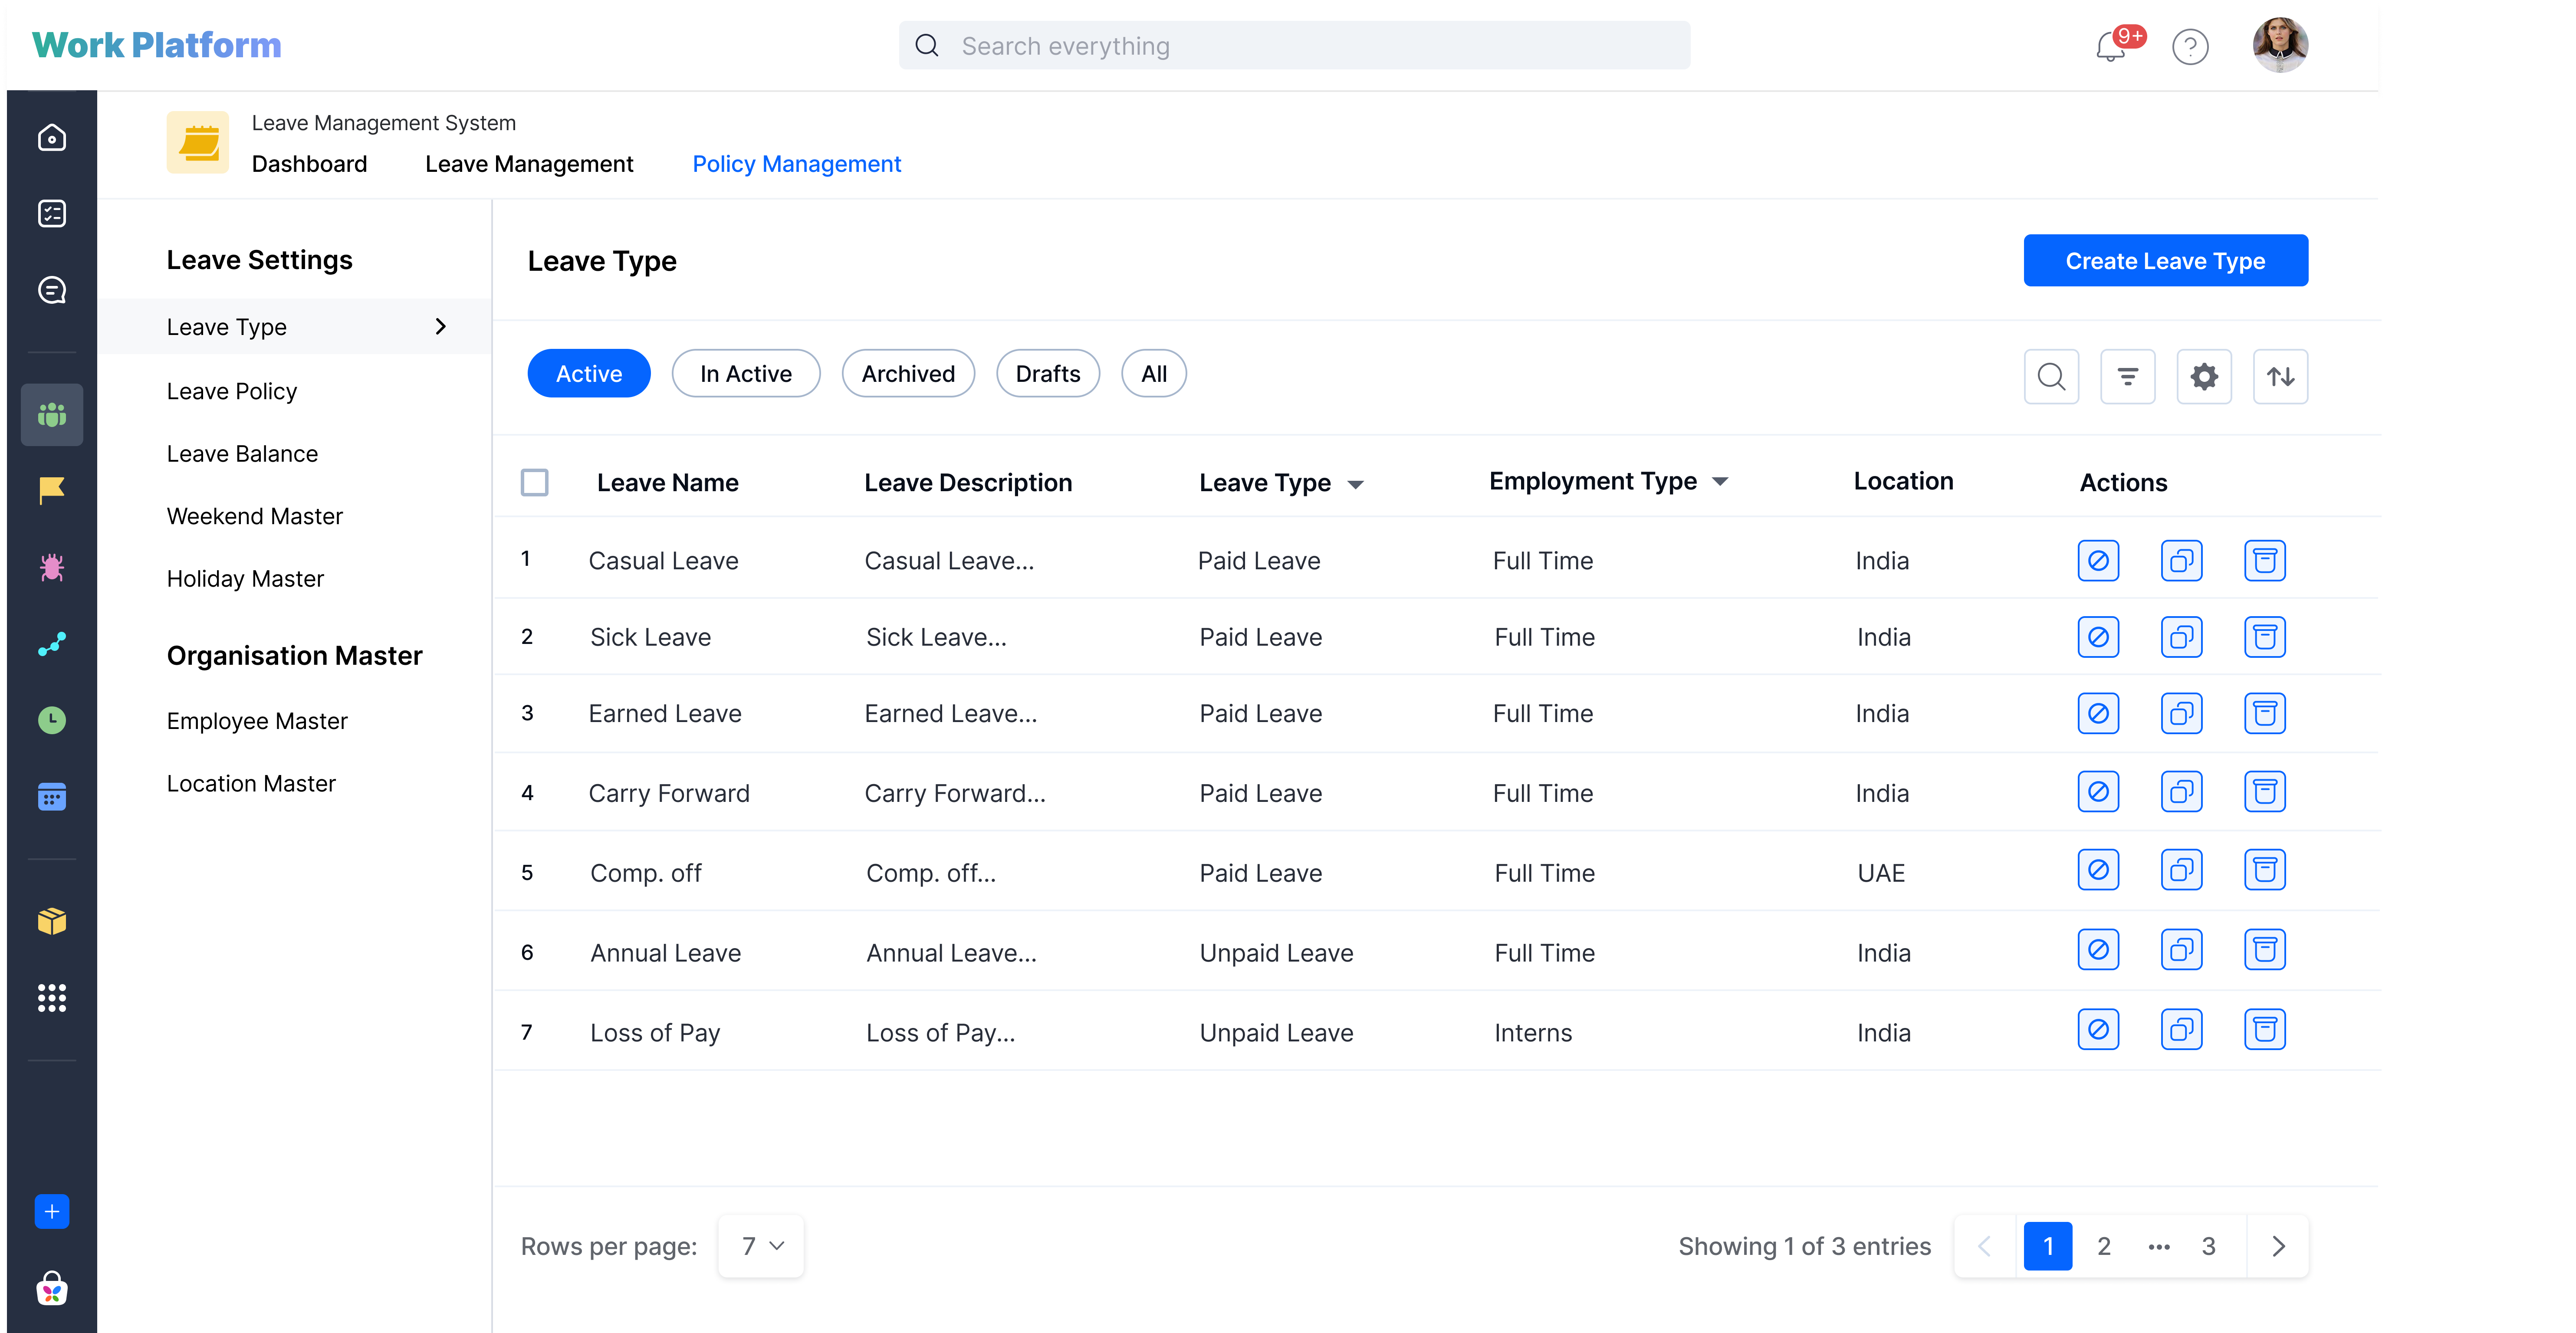Expand the Employment Type column dropdown arrow
Image resolution: width=2576 pixels, height=1333 pixels.
tap(1720, 482)
